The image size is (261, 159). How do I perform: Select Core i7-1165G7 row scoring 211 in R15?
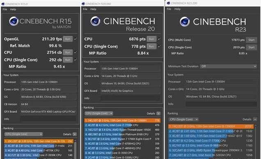[x=39, y=146]
